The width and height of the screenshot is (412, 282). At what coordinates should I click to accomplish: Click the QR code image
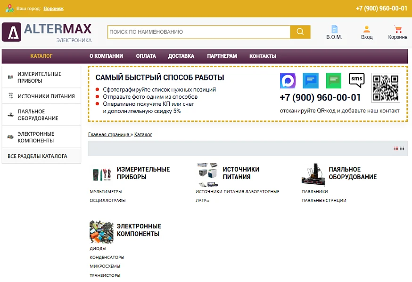(386, 88)
